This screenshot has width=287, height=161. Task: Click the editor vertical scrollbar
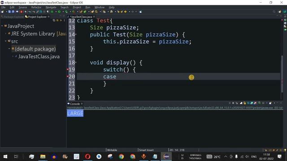pyautogui.click(x=282, y=74)
